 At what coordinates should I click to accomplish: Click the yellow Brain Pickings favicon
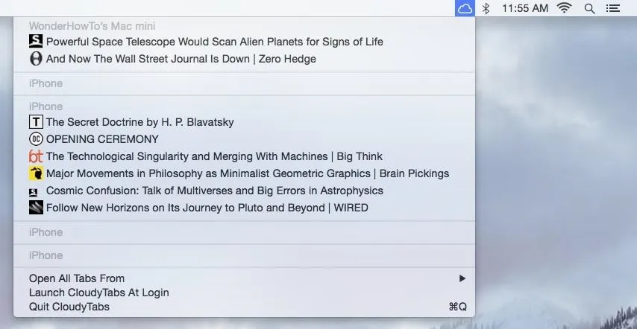(36, 173)
